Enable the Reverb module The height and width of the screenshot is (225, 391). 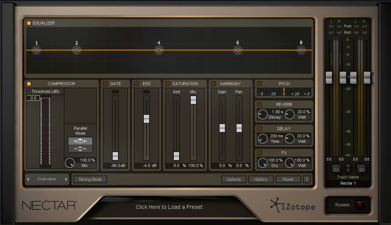[260, 104]
